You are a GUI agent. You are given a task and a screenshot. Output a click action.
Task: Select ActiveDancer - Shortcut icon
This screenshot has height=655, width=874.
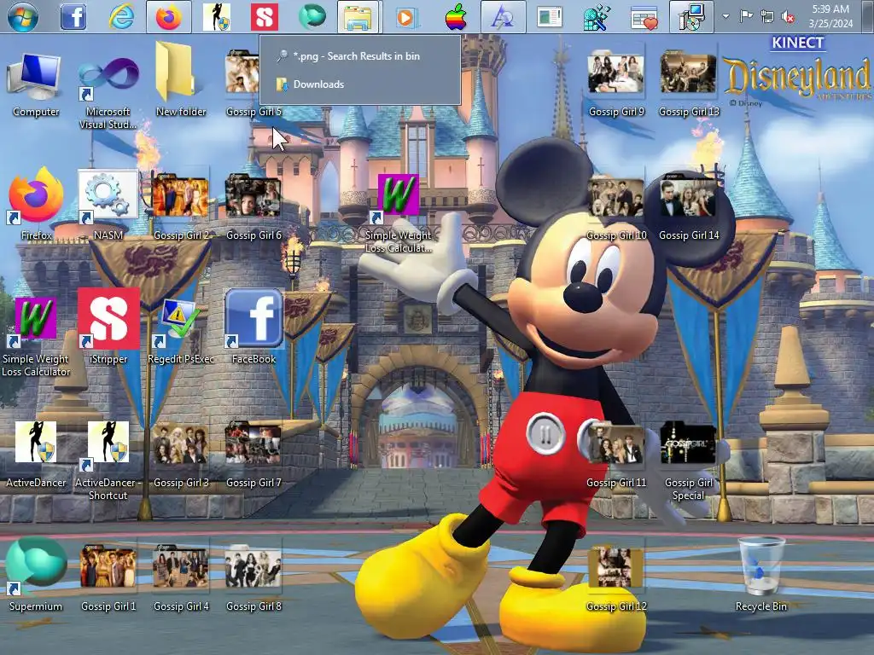[108, 460]
